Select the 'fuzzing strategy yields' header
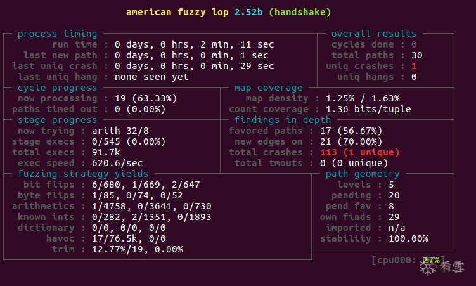476x286 pixels. (x=83, y=174)
